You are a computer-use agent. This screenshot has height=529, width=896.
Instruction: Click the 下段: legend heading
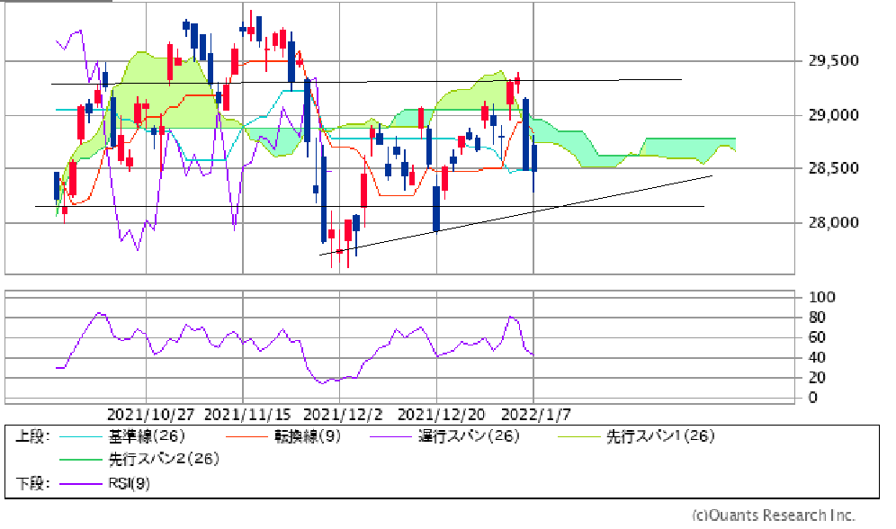coord(33,484)
